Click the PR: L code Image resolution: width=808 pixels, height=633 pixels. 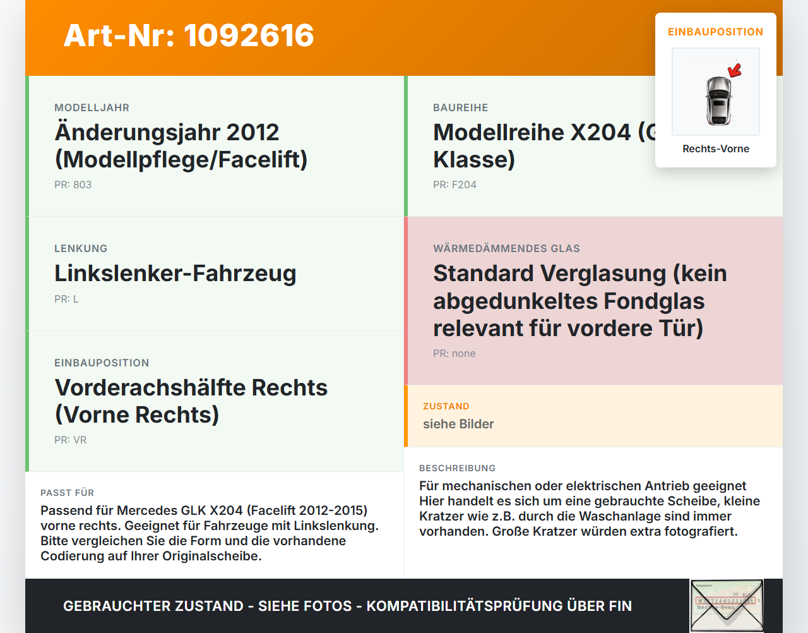pyautogui.click(x=66, y=299)
